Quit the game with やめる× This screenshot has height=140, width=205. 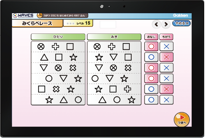pos(182,23)
